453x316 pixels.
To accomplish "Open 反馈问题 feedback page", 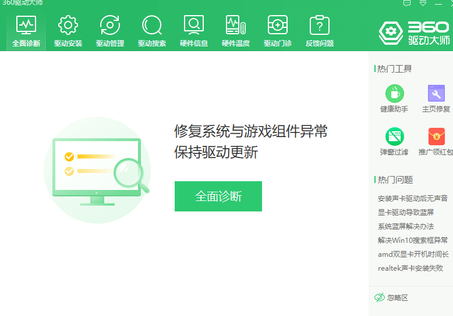I will click(320, 31).
